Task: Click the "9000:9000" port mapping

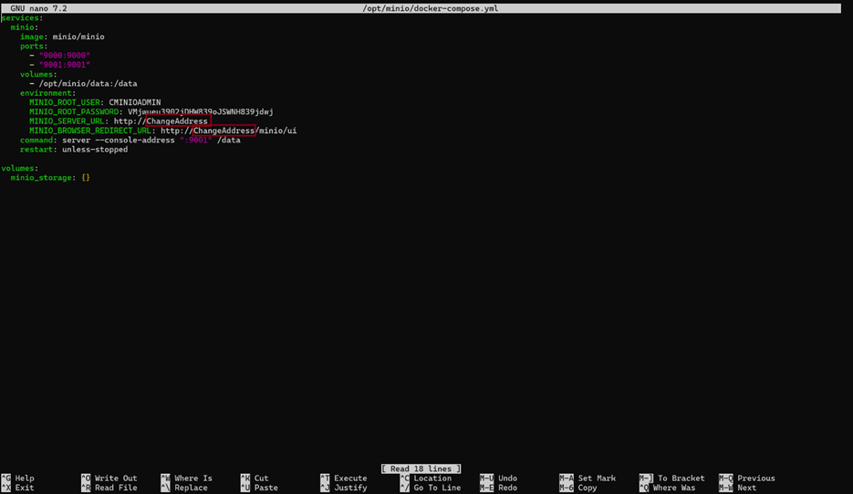Action: [x=64, y=56]
